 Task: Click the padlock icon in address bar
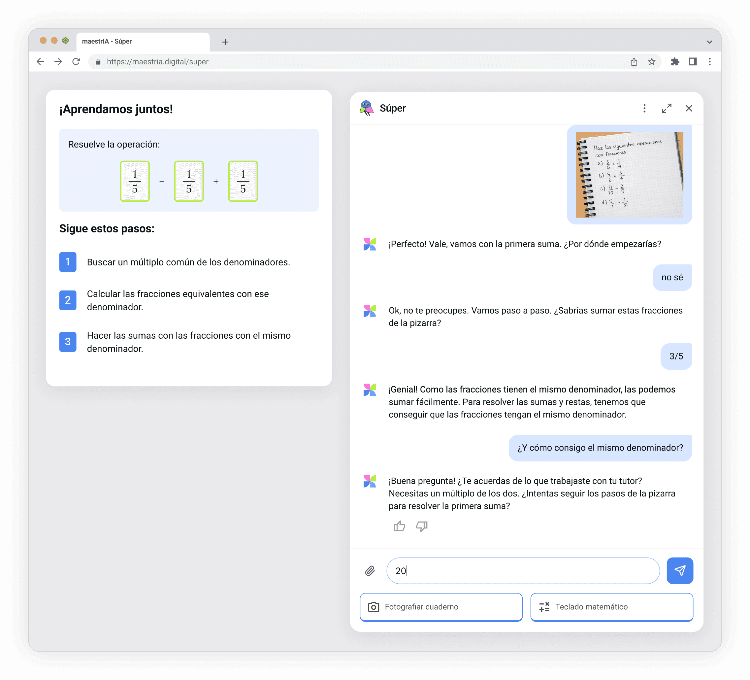98,62
